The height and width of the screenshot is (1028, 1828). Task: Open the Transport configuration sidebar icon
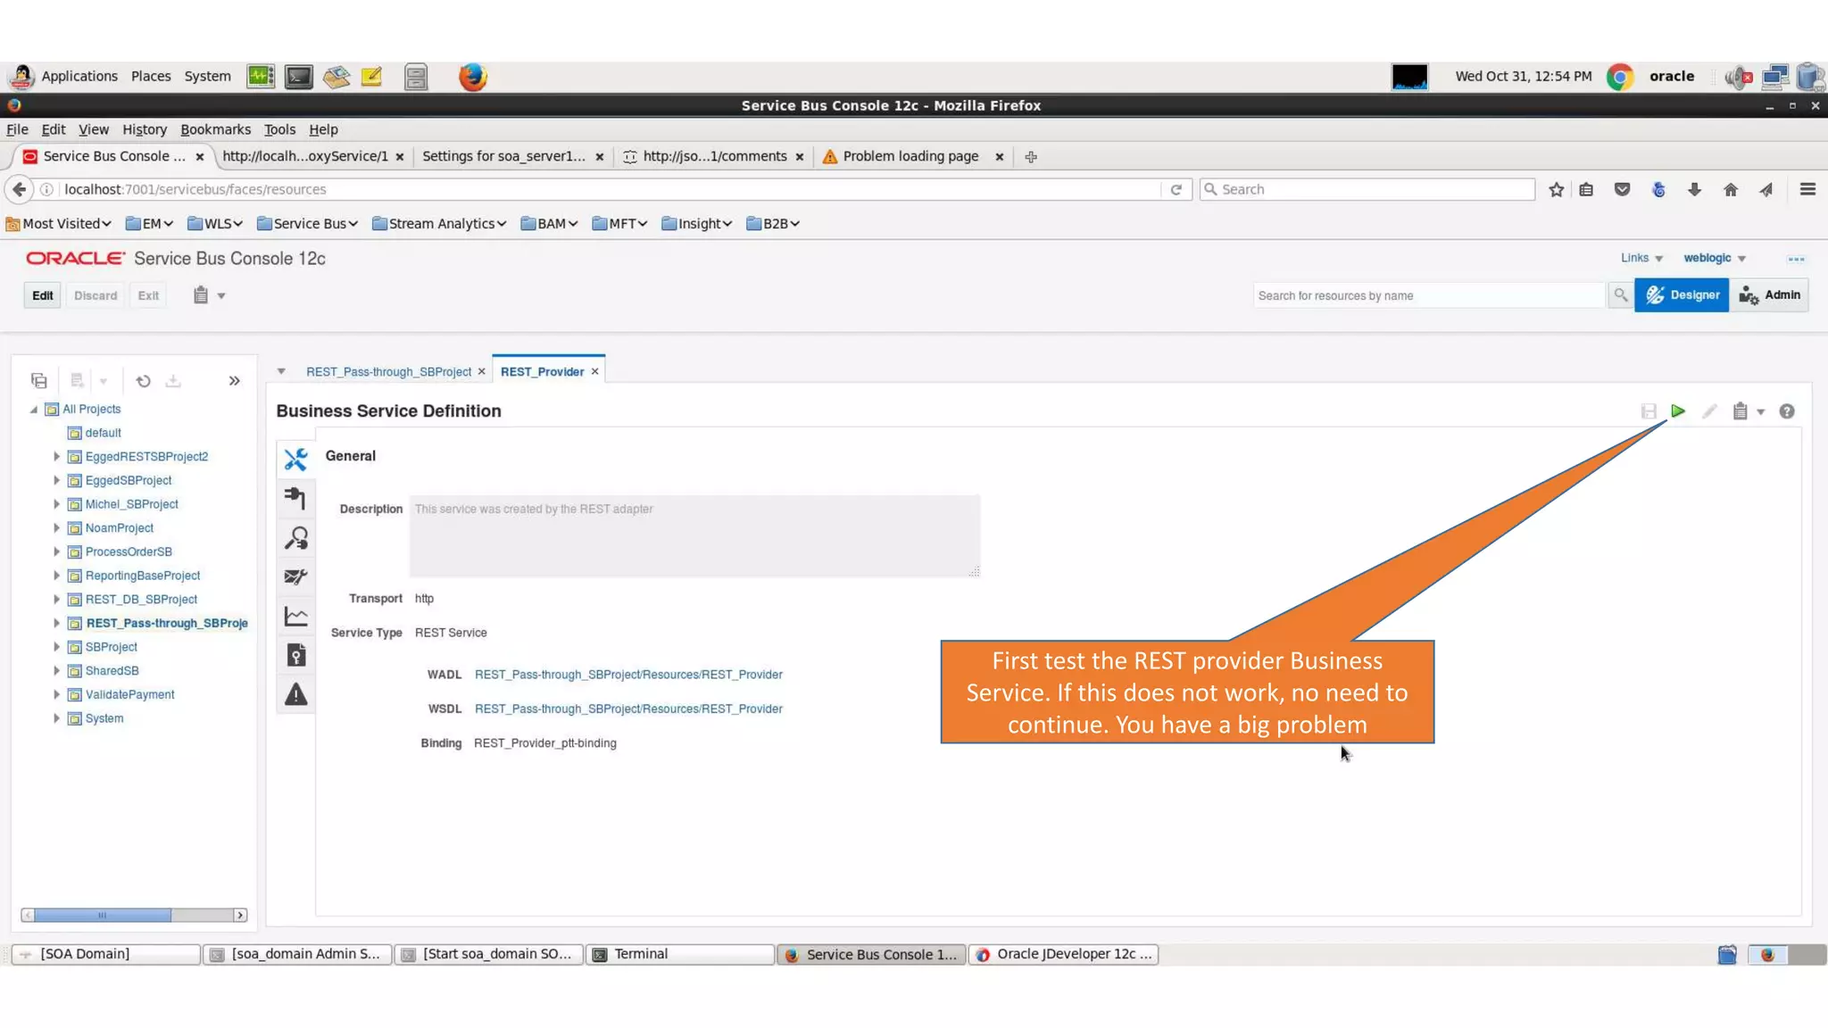295,498
